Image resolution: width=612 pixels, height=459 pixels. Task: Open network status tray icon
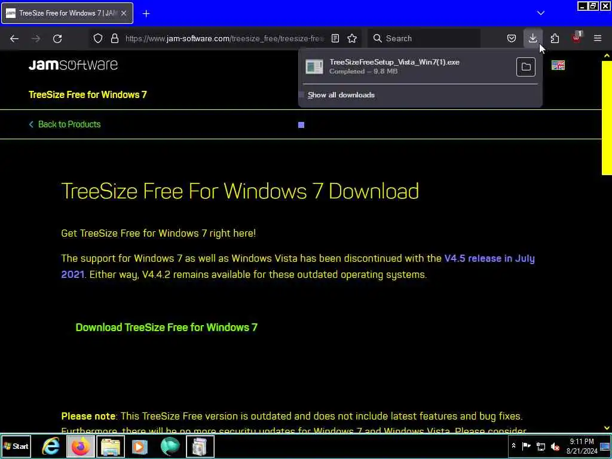click(x=540, y=446)
